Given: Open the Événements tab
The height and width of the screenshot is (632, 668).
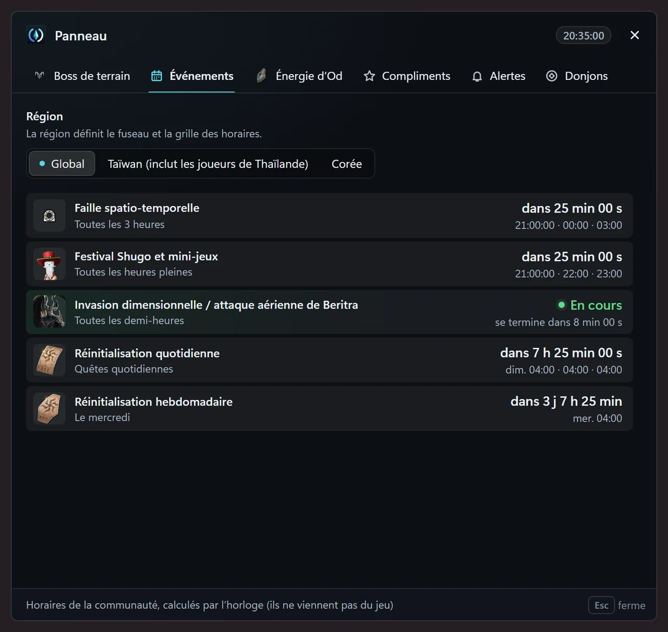Looking at the screenshot, I should (192, 76).
